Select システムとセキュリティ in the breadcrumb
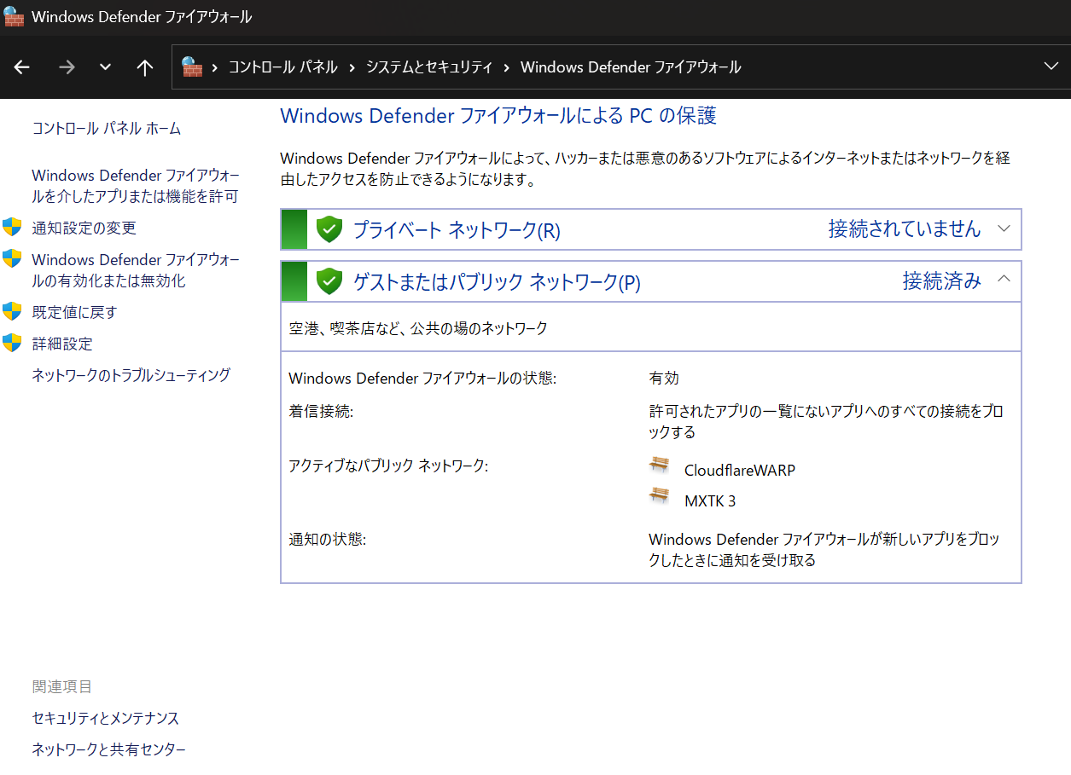The image size is (1071, 775). pos(429,67)
